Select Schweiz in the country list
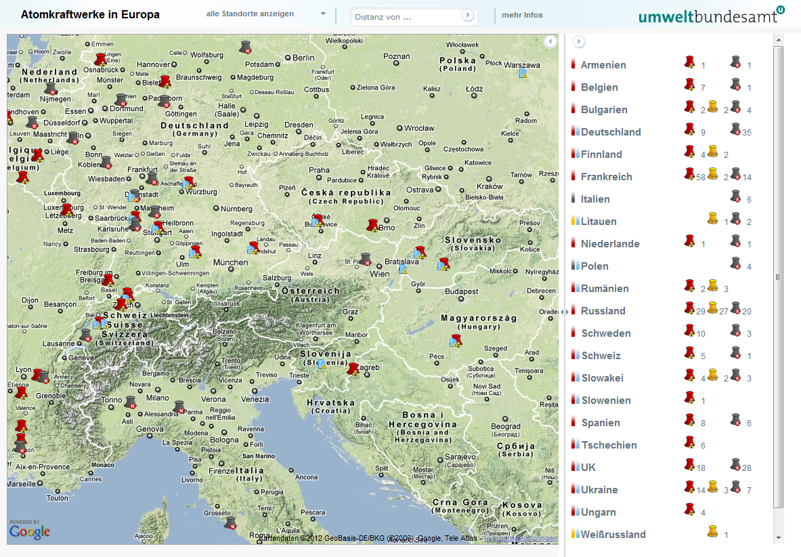This screenshot has width=801, height=557. click(601, 356)
